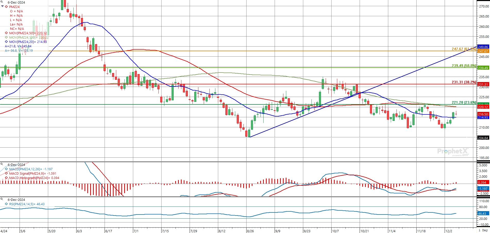Select the MACD[PMZ24,12,26]= -1.197 legend text

tap(31, 169)
